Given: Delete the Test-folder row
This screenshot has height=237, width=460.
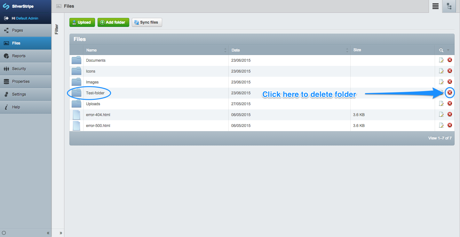Looking at the screenshot, I should point(449,93).
